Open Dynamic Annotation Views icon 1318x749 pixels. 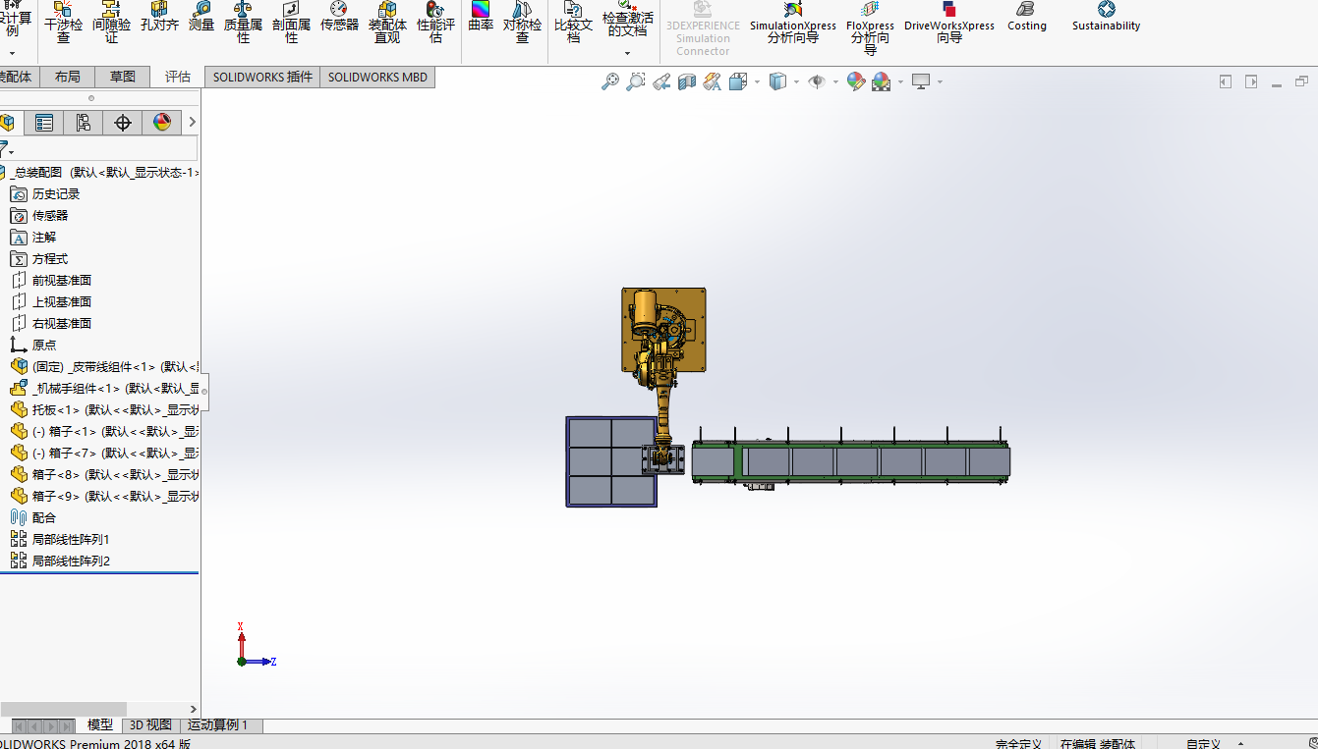[713, 82]
